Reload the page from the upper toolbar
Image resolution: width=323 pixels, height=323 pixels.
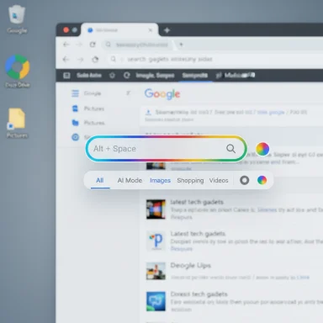93,45
